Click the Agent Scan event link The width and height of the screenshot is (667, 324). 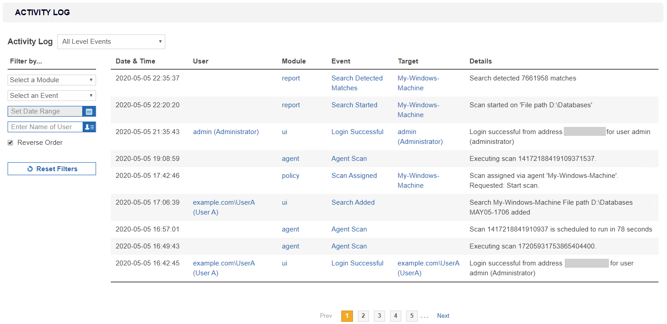[349, 158]
